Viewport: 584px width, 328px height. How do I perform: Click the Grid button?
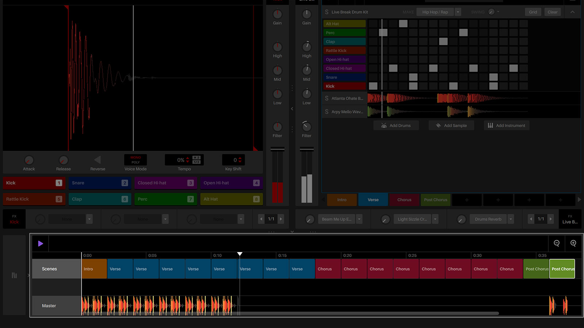click(x=533, y=12)
